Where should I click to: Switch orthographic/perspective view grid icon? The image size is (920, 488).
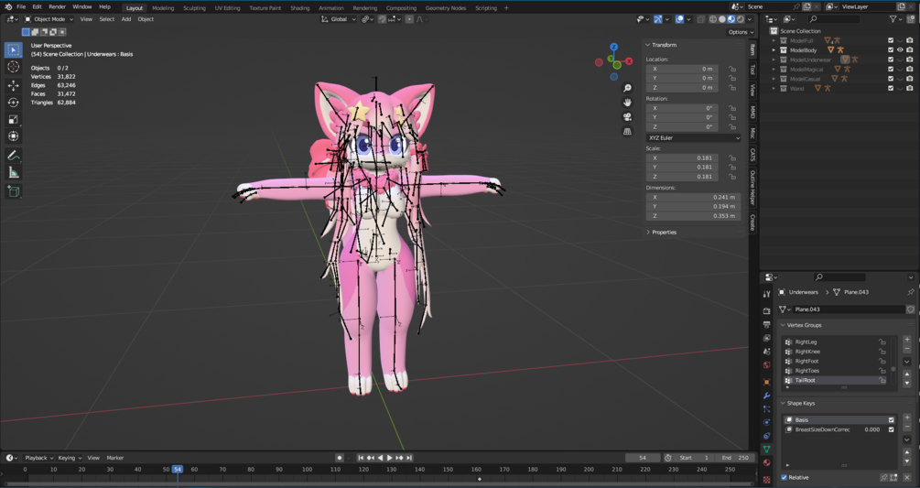click(627, 132)
